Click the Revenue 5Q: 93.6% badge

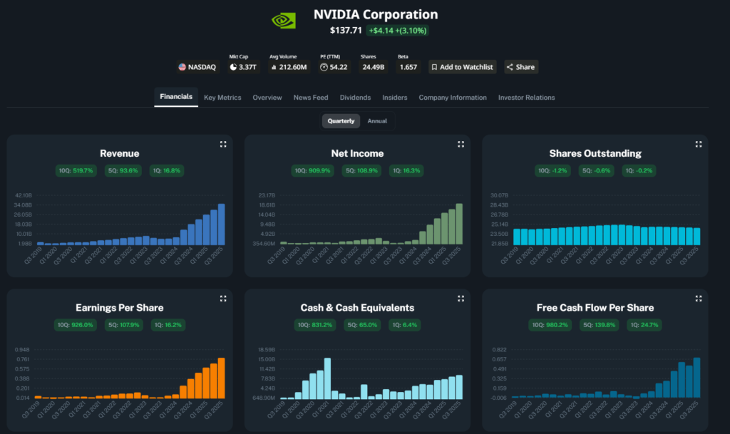(123, 171)
